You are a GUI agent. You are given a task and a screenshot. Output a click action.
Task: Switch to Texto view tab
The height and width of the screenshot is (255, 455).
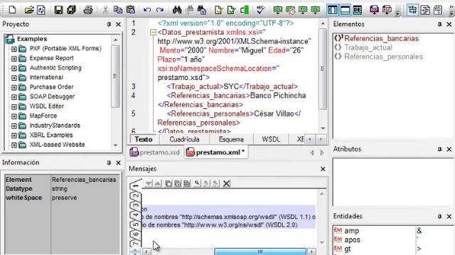coord(144,140)
